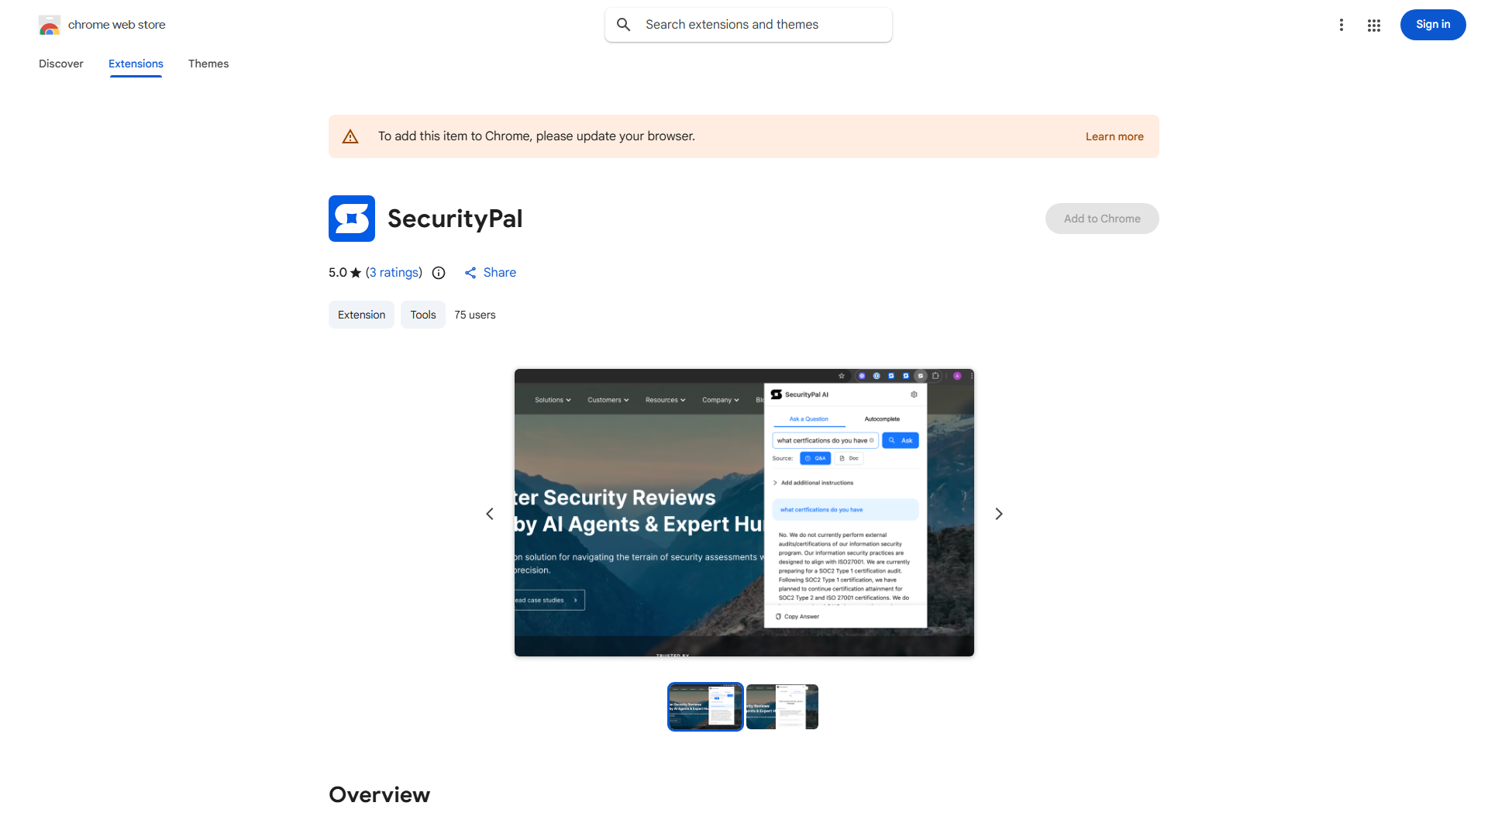
Task: Open the three-dot overflow menu
Action: click(x=1342, y=25)
